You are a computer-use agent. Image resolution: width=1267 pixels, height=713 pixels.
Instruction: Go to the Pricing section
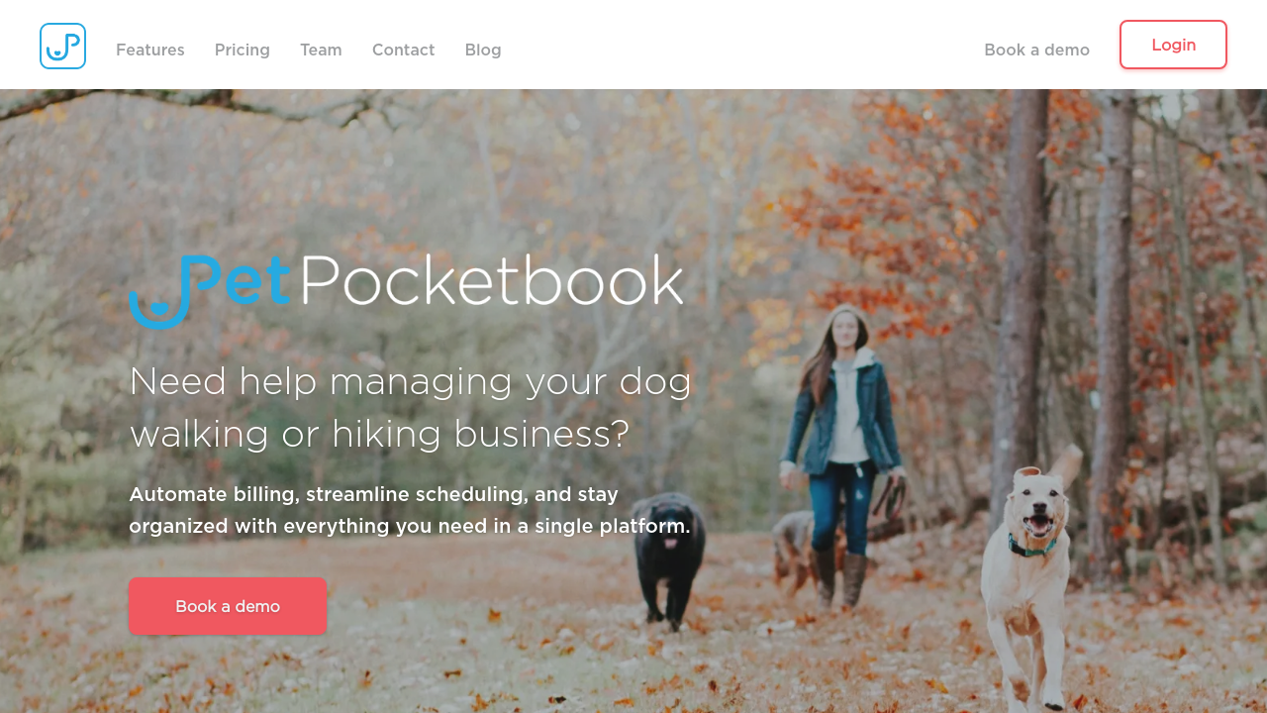(243, 50)
